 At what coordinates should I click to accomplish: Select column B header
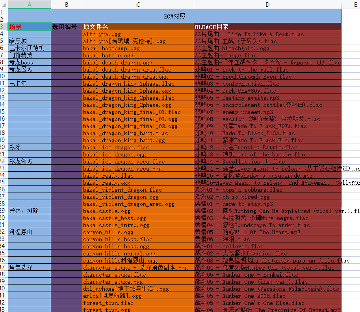pos(67,4)
